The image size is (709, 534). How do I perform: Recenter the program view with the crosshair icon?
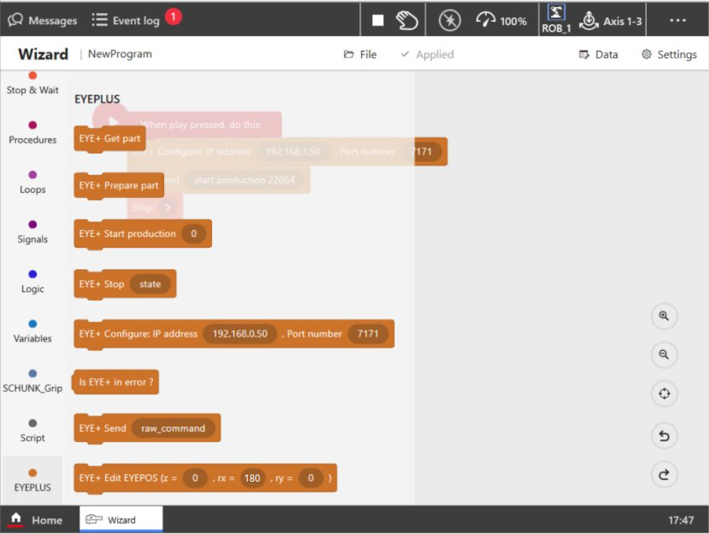click(x=663, y=394)
